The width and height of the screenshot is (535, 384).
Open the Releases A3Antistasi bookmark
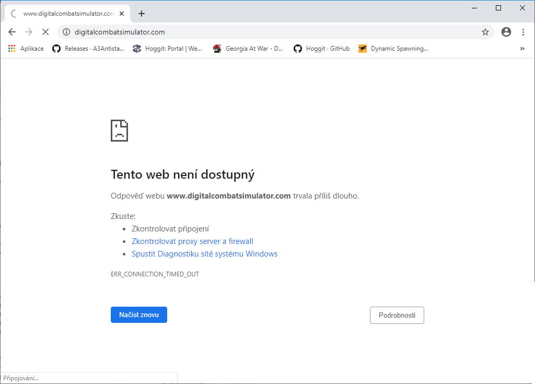pyautogui.click(x=88, y=49)
